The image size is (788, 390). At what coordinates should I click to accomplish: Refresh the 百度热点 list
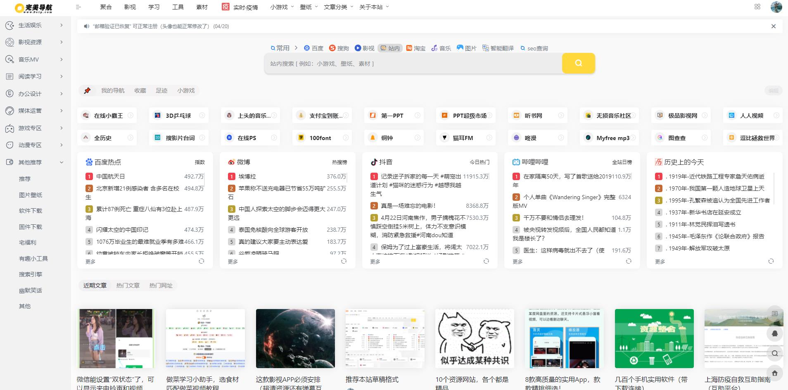202,261
